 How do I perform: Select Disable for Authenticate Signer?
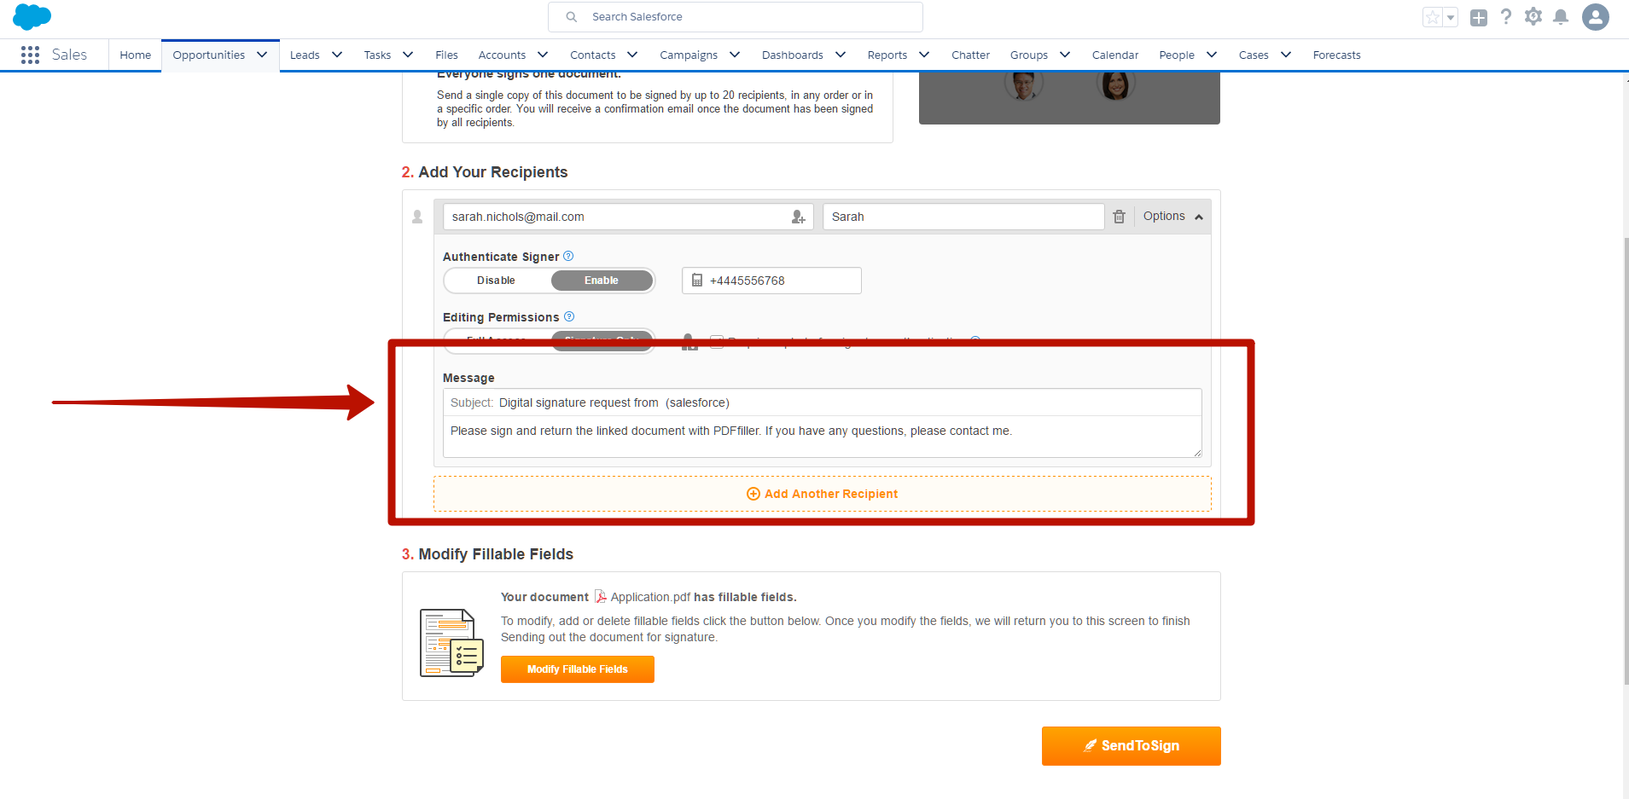496,281
